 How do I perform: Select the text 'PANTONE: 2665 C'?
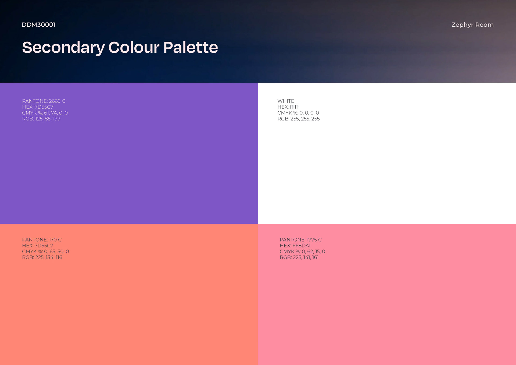[x=44, y=101]
